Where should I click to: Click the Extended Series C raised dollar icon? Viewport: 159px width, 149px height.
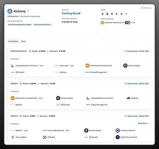coord(30,51)
